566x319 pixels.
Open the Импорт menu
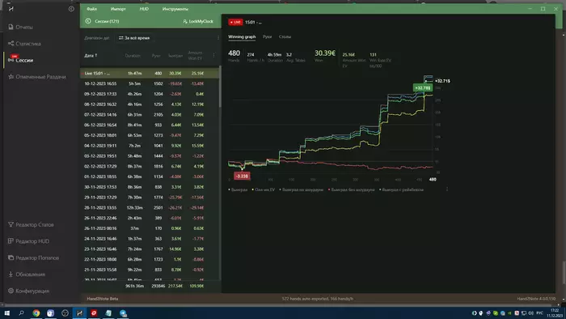pyautogui.click(x=118, y=9)
